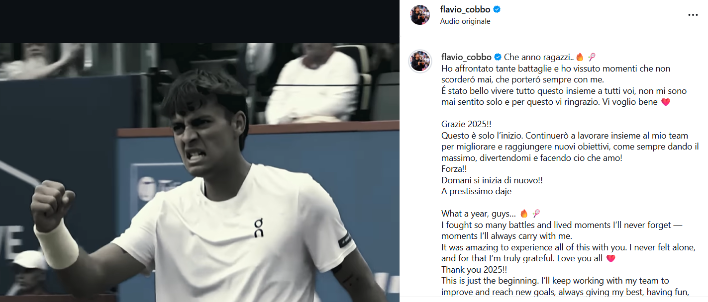Click verified badge in the caption line
Viewport: 708px width, 302px height.
coord(498,57)
